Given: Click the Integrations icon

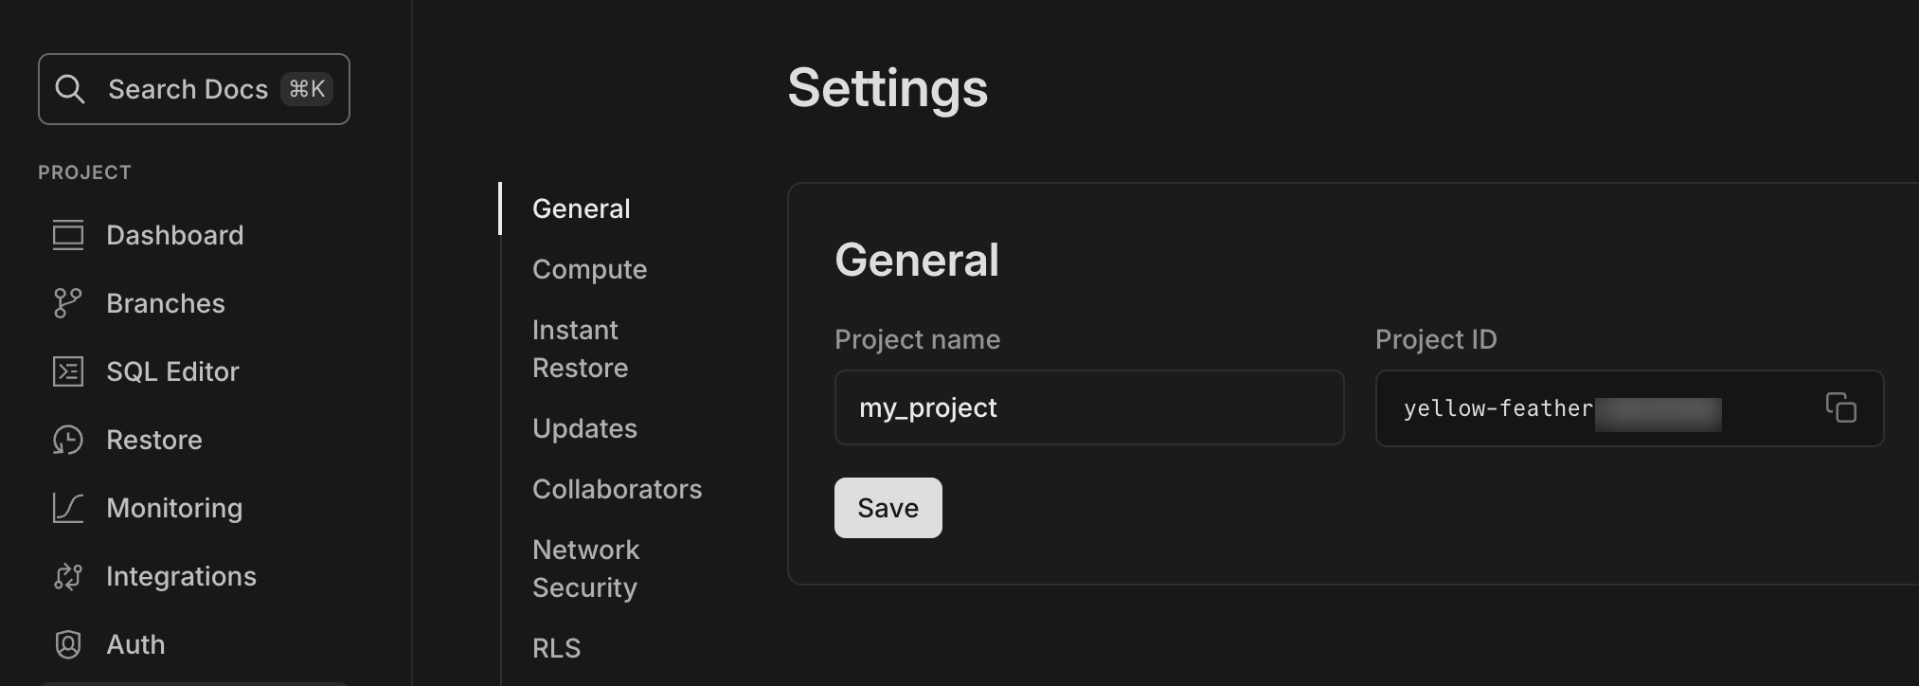Looking at the screenshot, I should (x=68, y=576).
